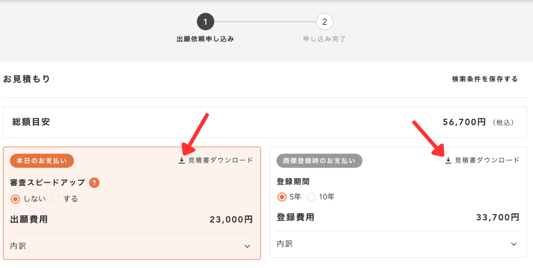
Task: Select しない for 審査スピードアップ
Action: point(15,199)
